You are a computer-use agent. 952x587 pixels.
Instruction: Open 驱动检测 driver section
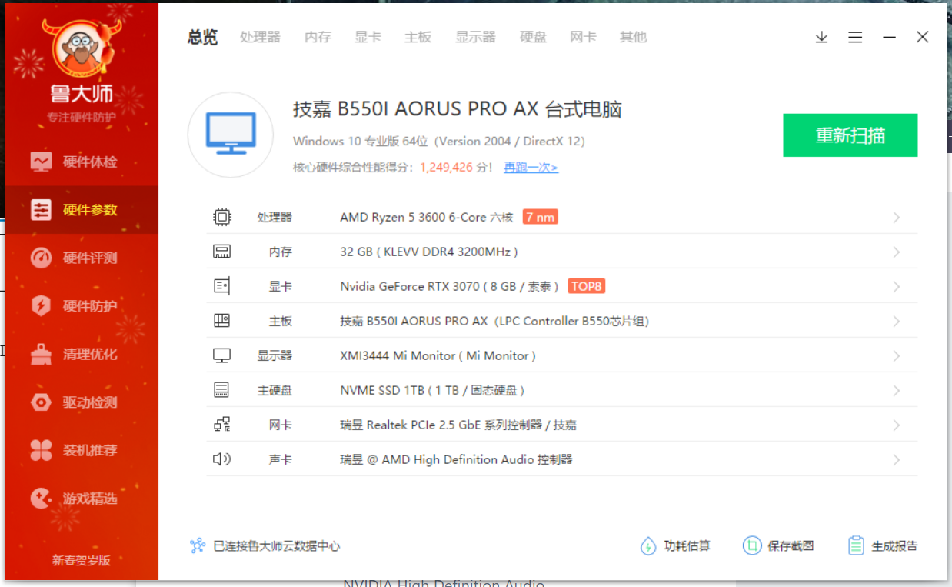[81, 402]
